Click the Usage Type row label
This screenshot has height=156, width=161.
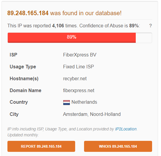tap(23, 67)
